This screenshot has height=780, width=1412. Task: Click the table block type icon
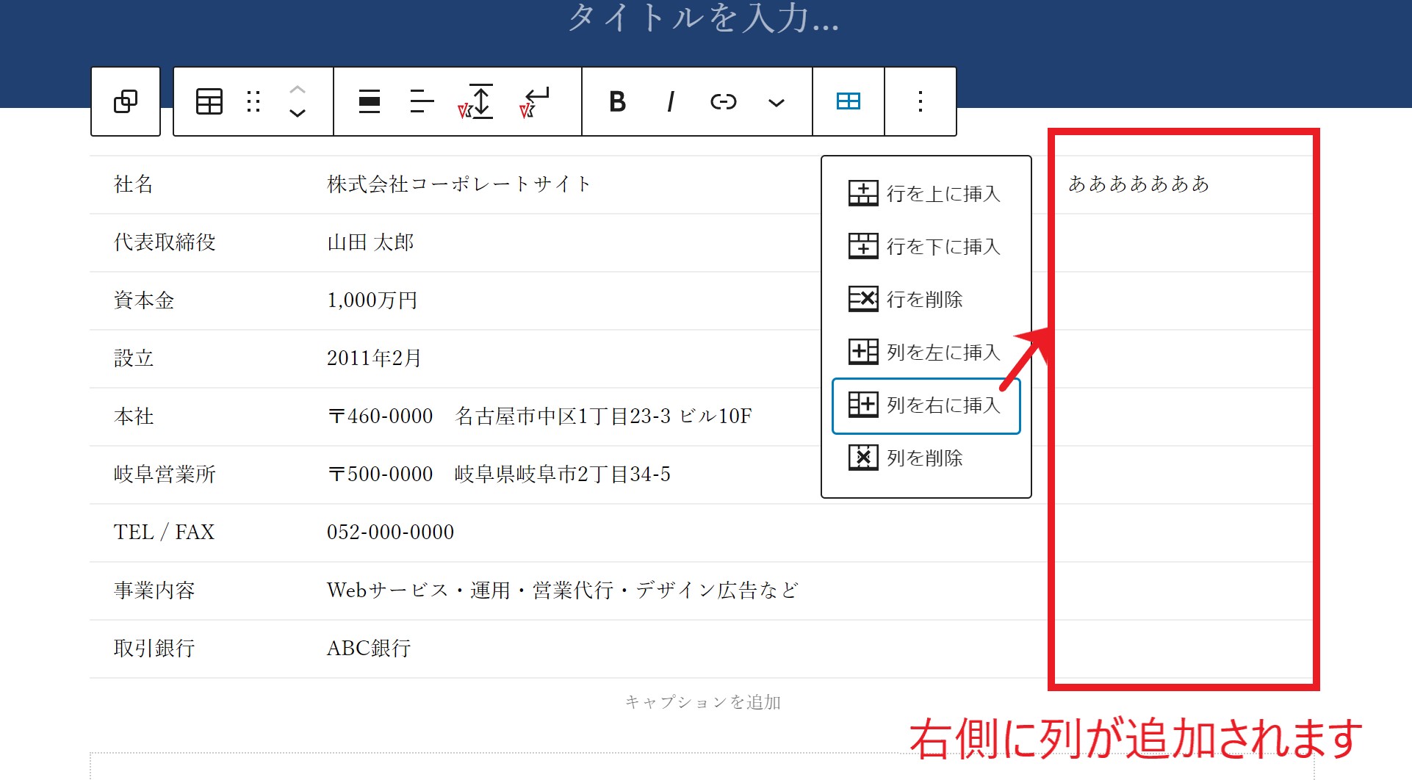click(209, 101)
